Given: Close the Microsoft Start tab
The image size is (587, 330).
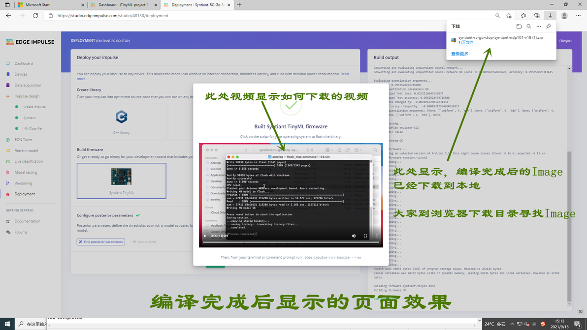Looking at the screenshot, I should (x=83, y=5).
